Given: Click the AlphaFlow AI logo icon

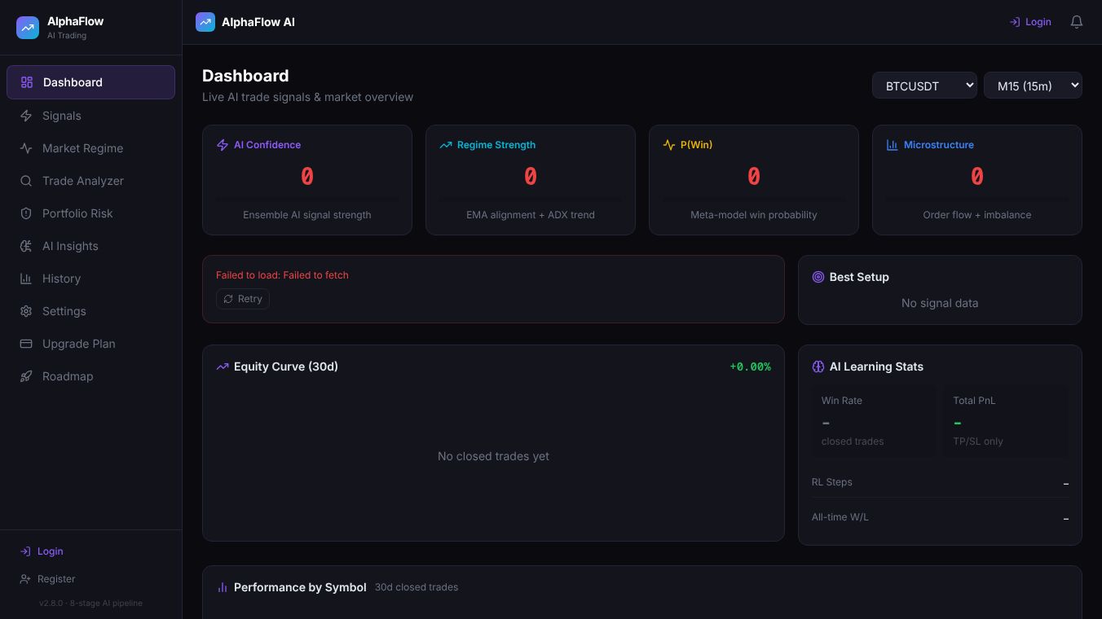Looking at the screenshot, I should tap(205, 22).
